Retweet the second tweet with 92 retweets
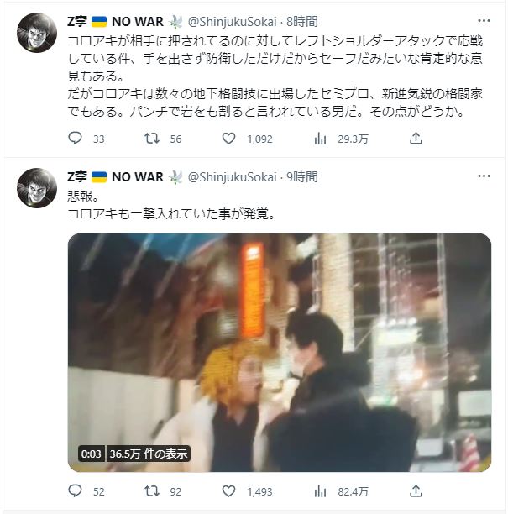The image size is (508, 514). (x=152, y=491)
